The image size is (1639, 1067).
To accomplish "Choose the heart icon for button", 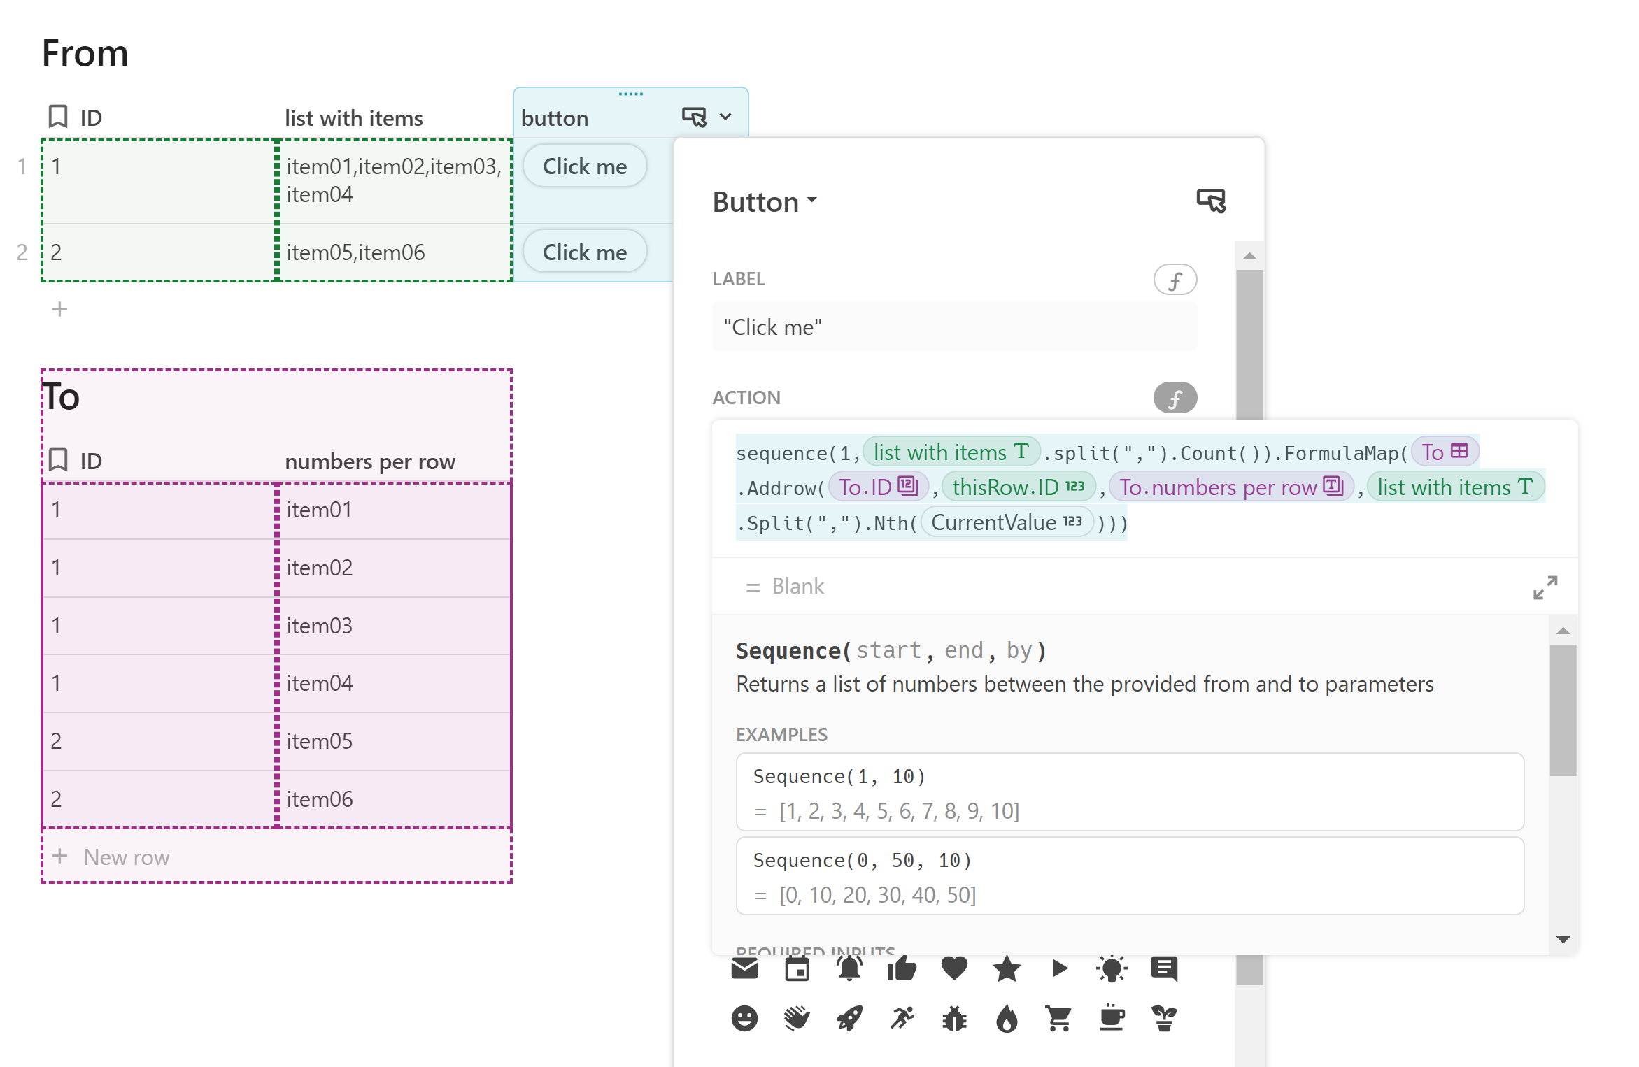I will tap(954, 968).
